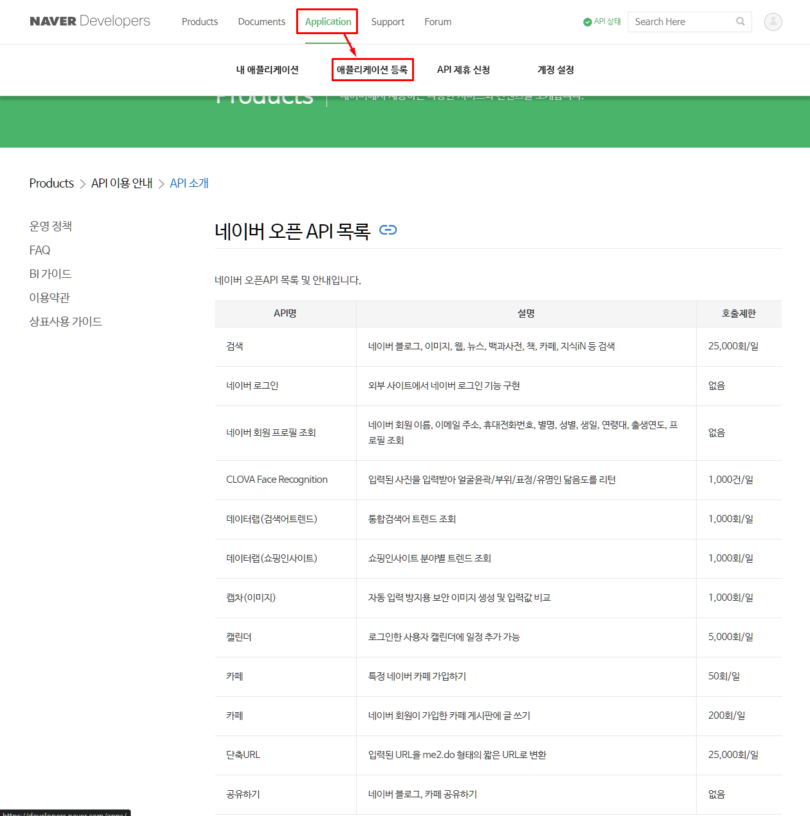
Task: Select 계정 설정 submenu item
Action: 556,70
